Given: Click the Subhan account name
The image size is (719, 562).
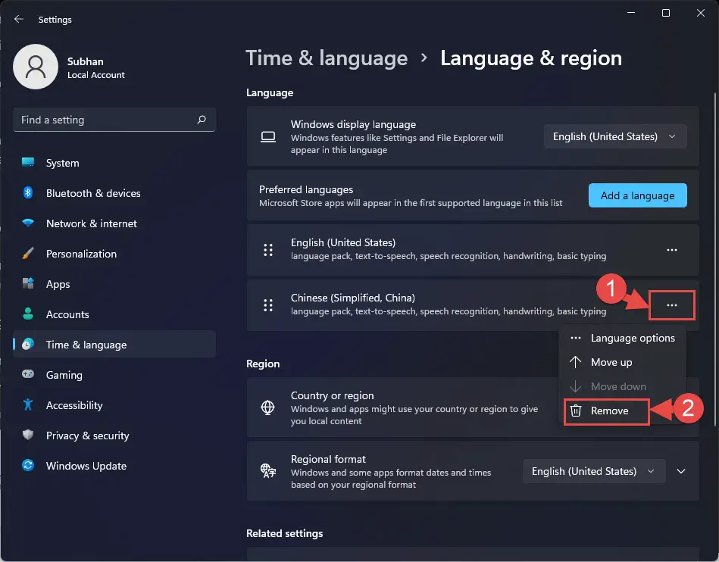Looking at the screenshot, I should coord(86,61).
